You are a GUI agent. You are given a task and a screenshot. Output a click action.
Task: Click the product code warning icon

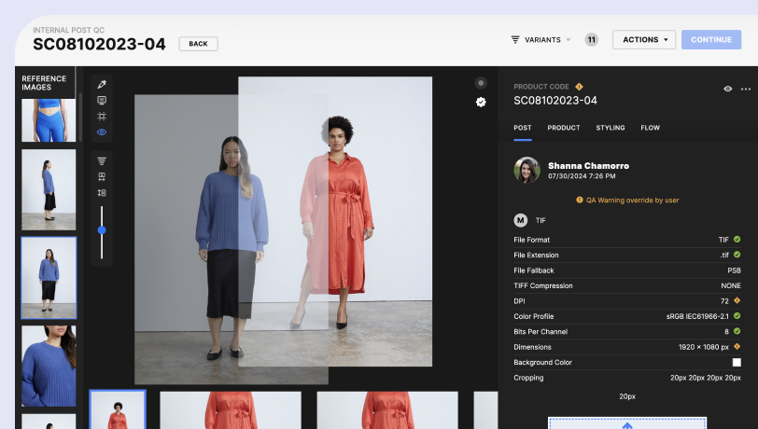(579, 87)
